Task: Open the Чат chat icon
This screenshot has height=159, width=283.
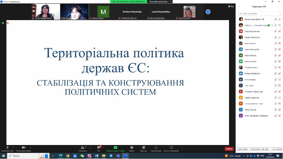Action: (x=99, y=148)
